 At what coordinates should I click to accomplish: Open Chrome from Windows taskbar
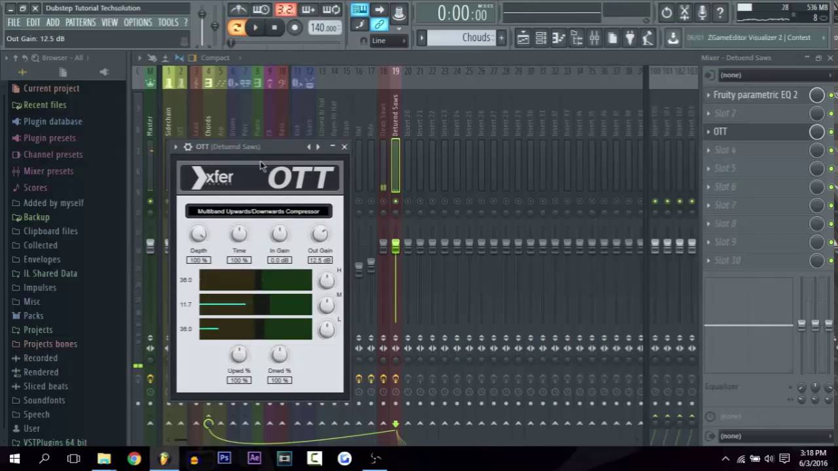[134, 459]
